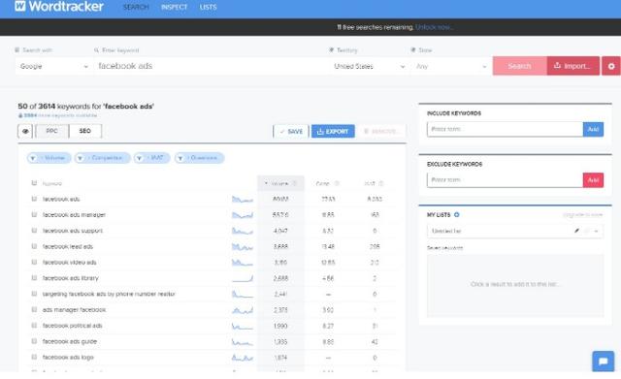Toggle the select-all keyword checkbox in the header
Viewport: 621px width, 379px height.
(x=34, y=183)
